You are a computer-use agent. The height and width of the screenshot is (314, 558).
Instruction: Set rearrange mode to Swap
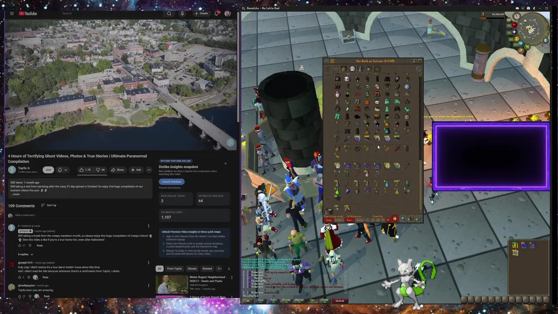point(328,220)
